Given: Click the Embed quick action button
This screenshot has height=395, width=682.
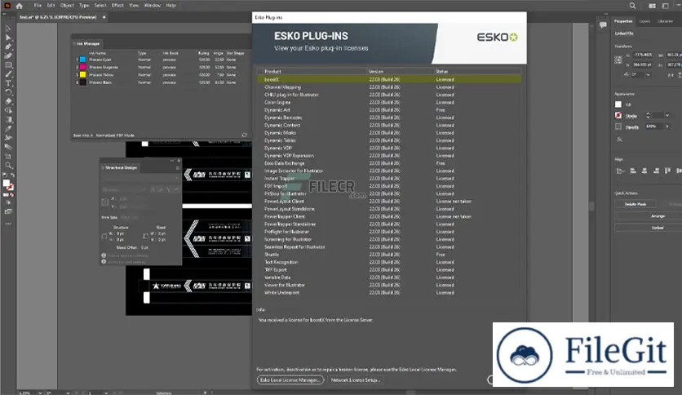Looking at the screenshot, I should point(658,228).
